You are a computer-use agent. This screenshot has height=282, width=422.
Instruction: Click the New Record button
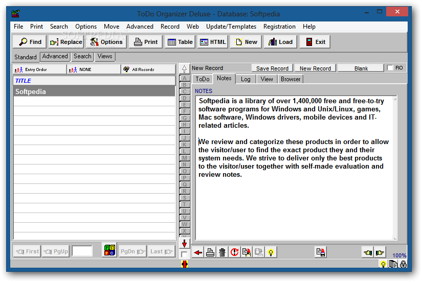tap(315, 68)
